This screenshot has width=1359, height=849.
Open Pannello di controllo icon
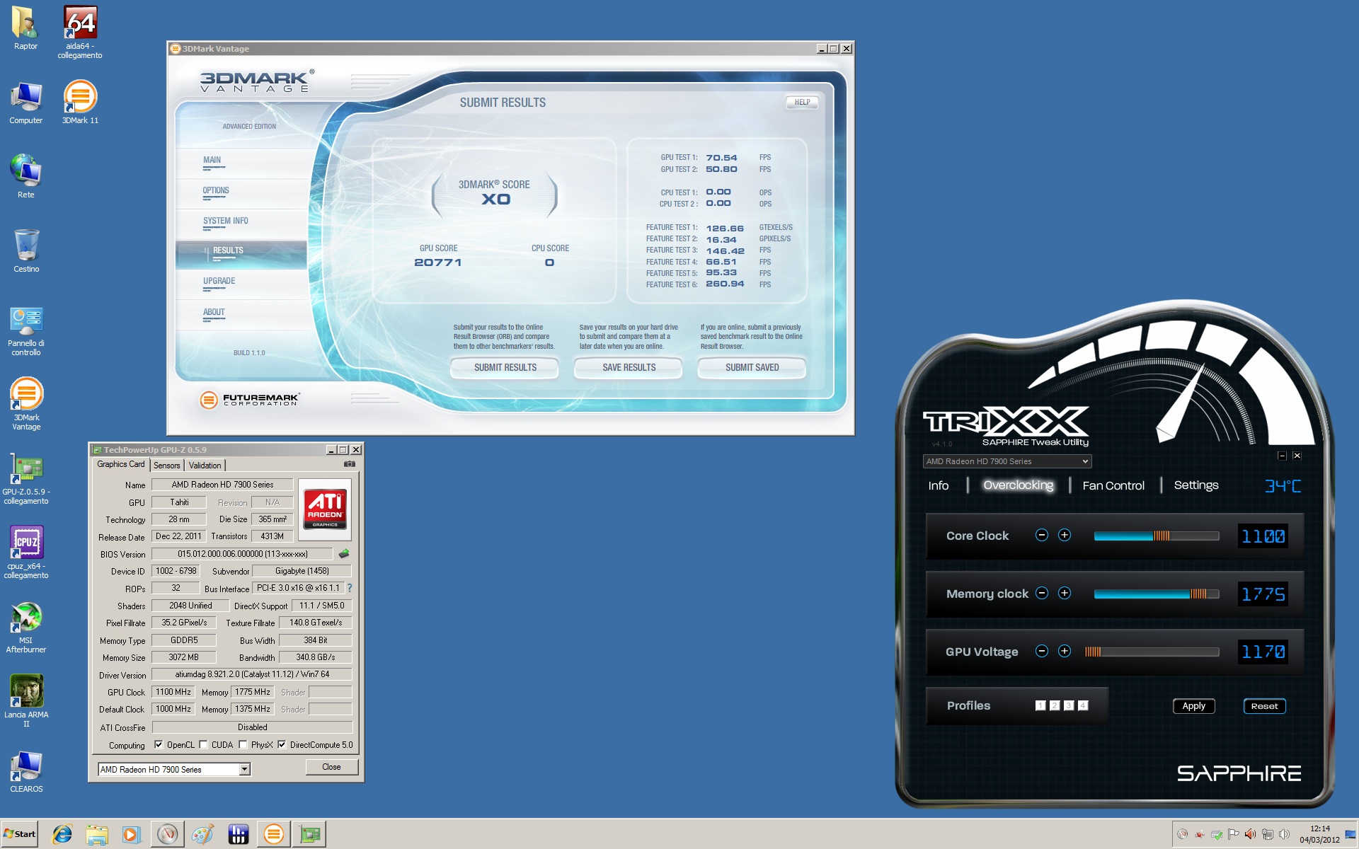pyautogui.click(x=25, y=331)
